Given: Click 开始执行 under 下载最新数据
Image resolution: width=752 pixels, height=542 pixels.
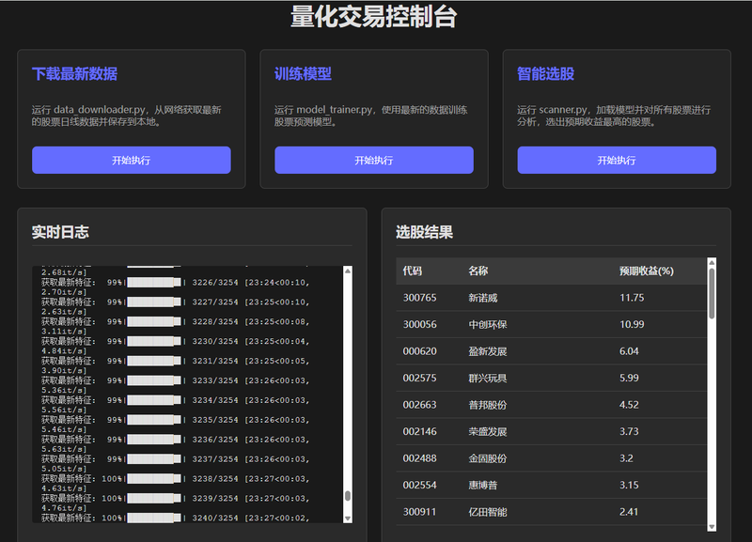Looking at the screenshot, I should (x=131, y=160).
